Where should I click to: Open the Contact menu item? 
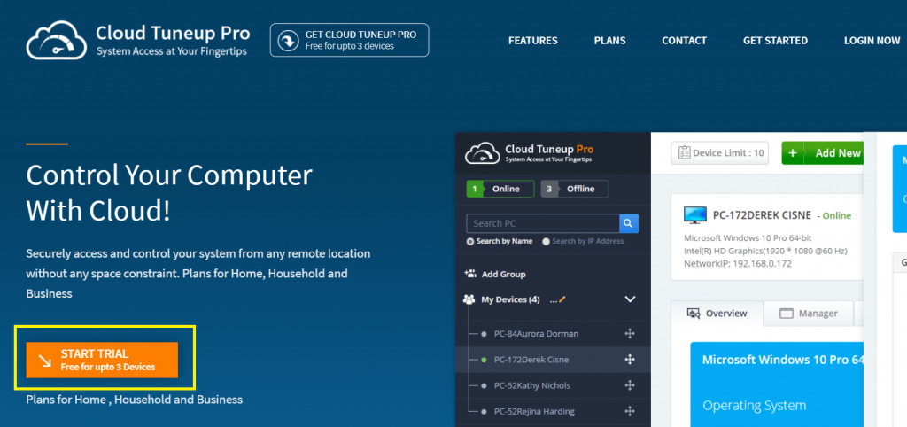coord(685,41)
